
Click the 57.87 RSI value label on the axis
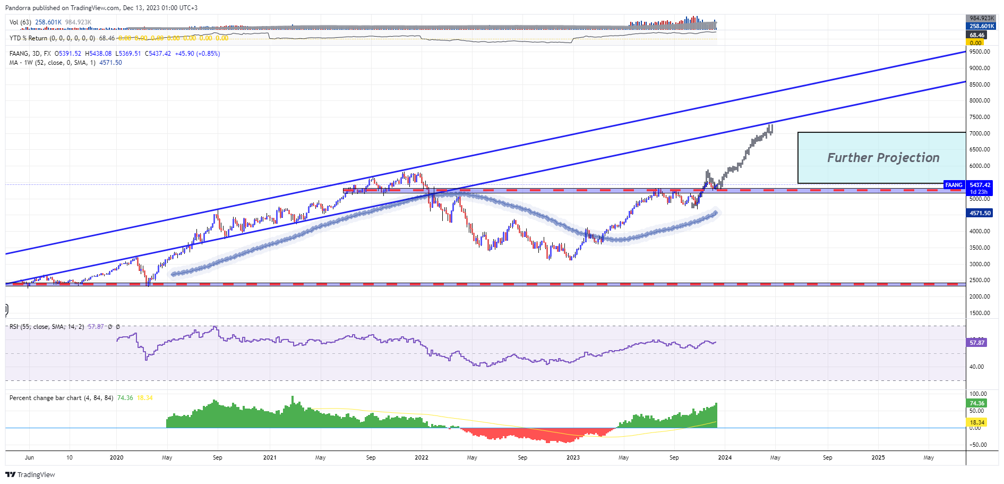click(x=976, y=343)
